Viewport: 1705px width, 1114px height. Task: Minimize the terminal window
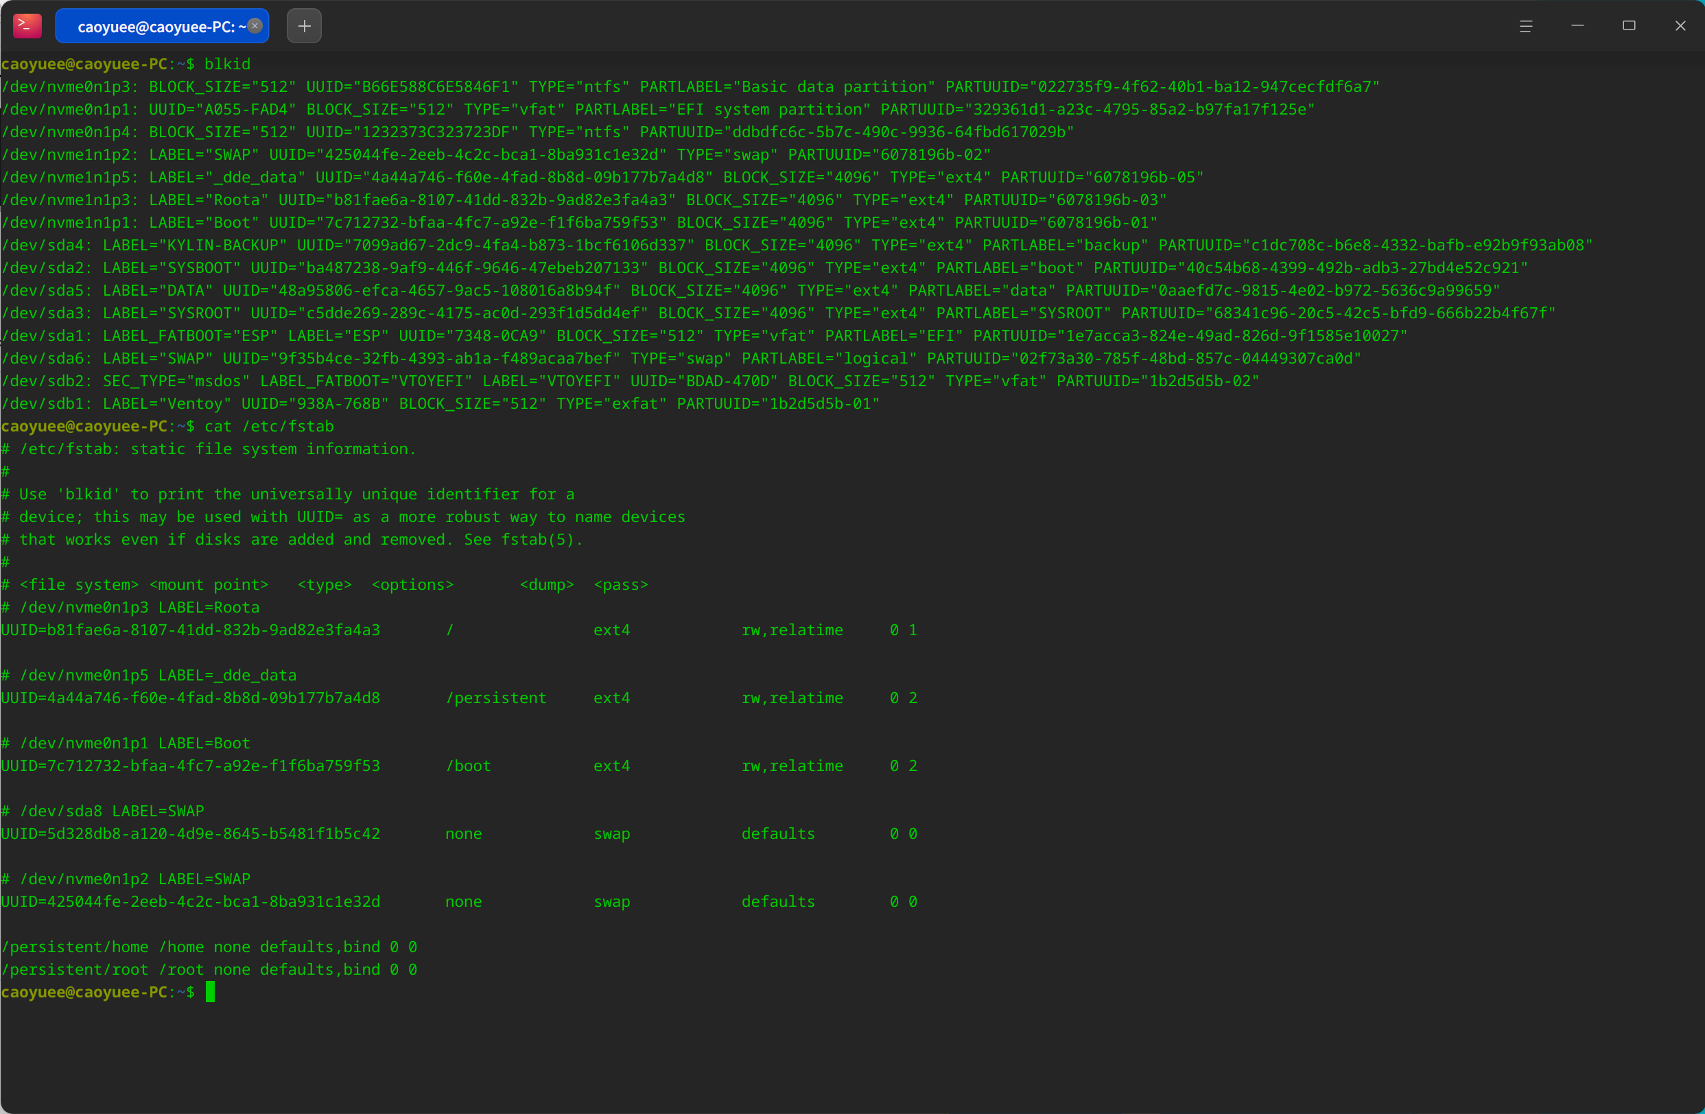pyautogui.click(x=1577, y=26)
